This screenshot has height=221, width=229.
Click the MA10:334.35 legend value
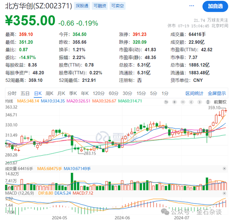pyautogui.click(x=53, y=101)
